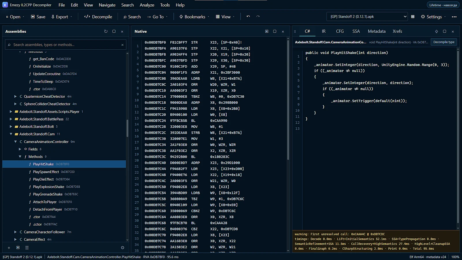Open the Navigate menu
Viewport: 462px width, 260px height.
(x=107, y=5)
